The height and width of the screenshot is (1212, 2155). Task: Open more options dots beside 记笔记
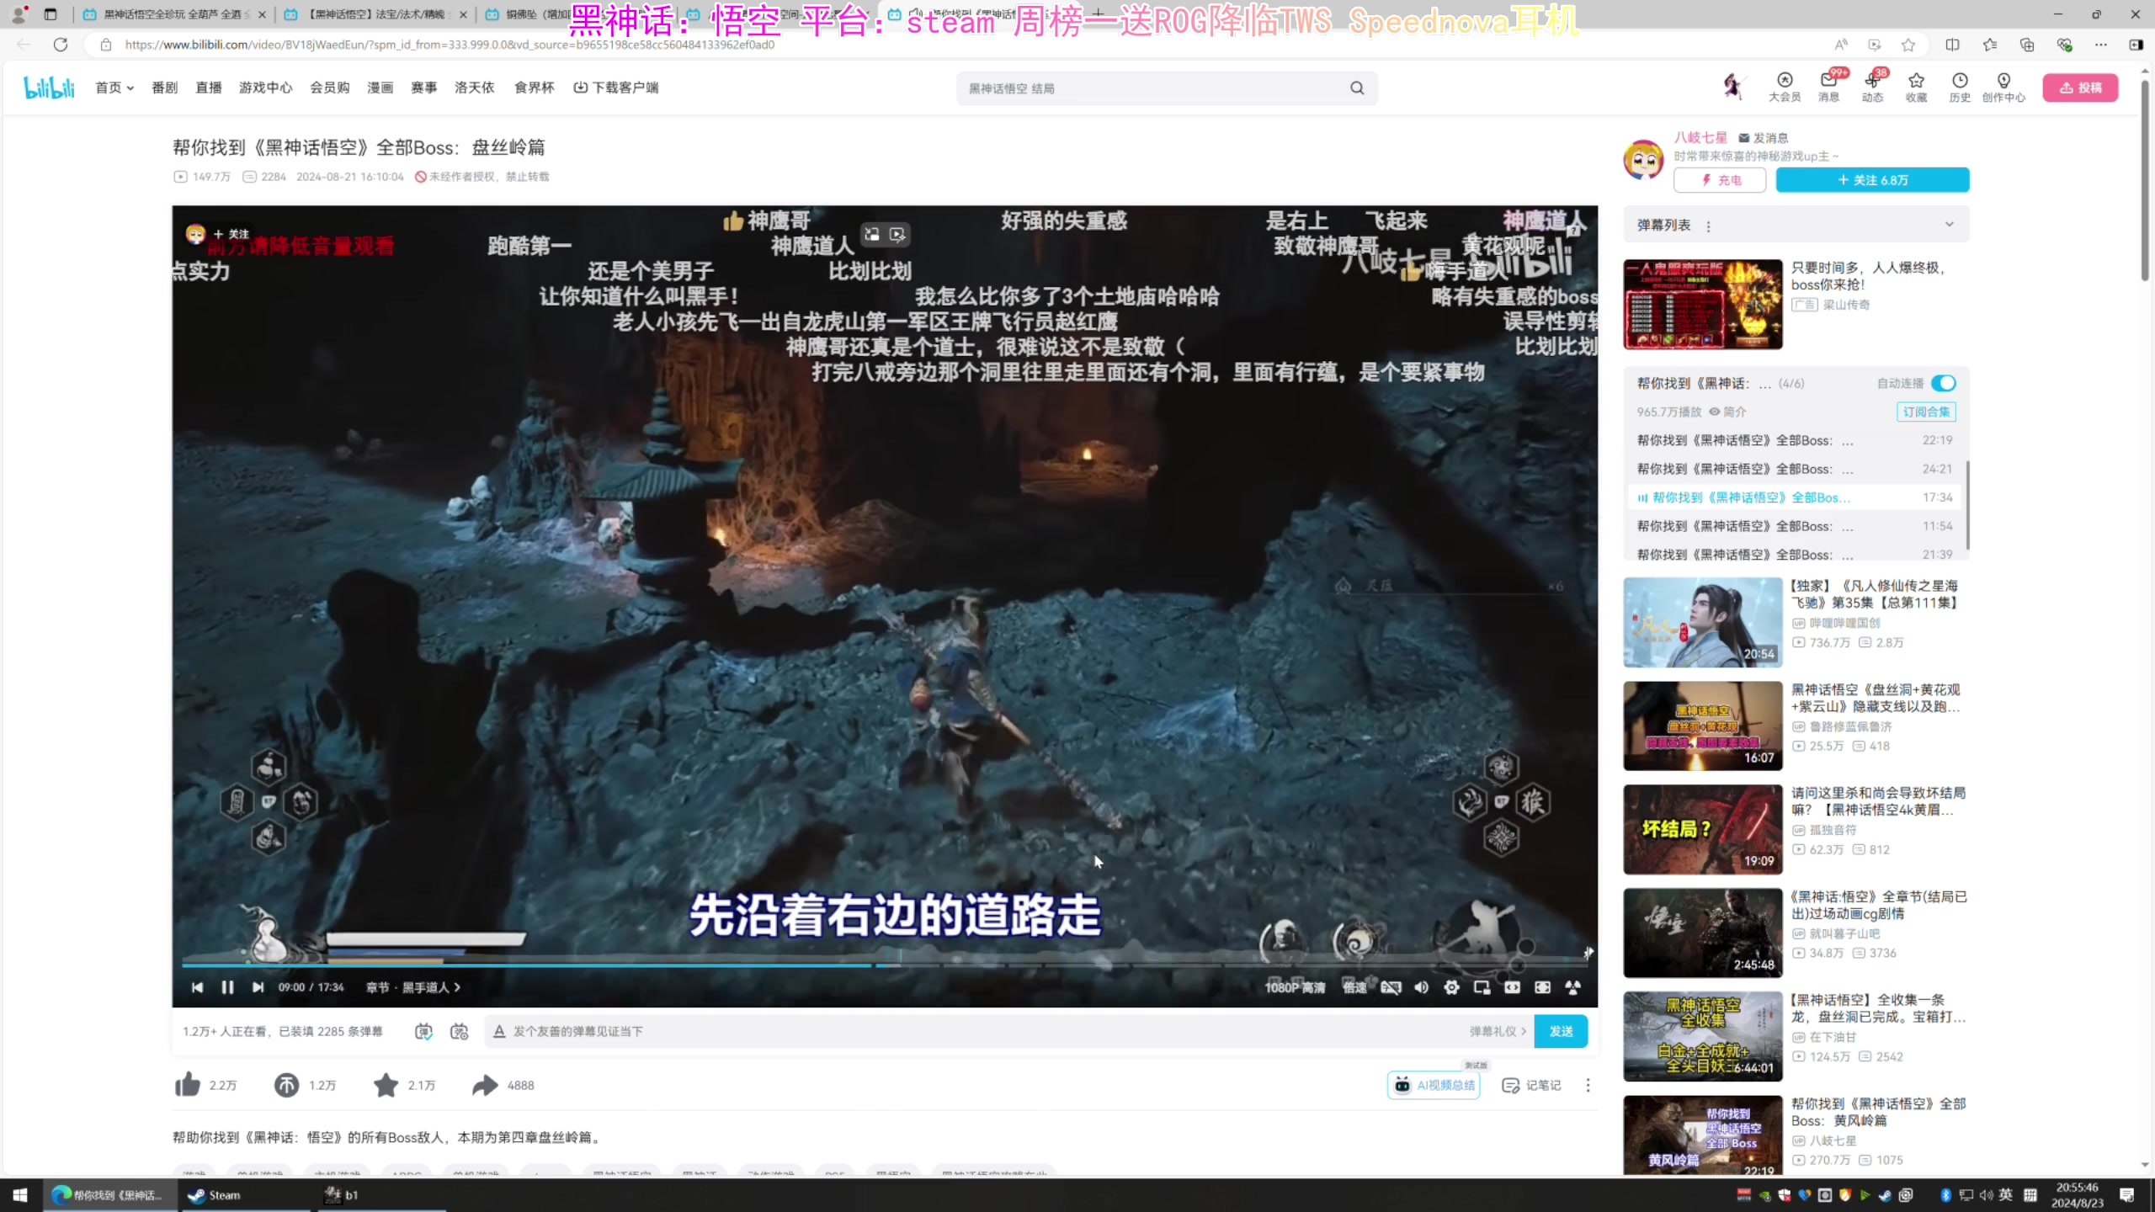point(1588,1085)
